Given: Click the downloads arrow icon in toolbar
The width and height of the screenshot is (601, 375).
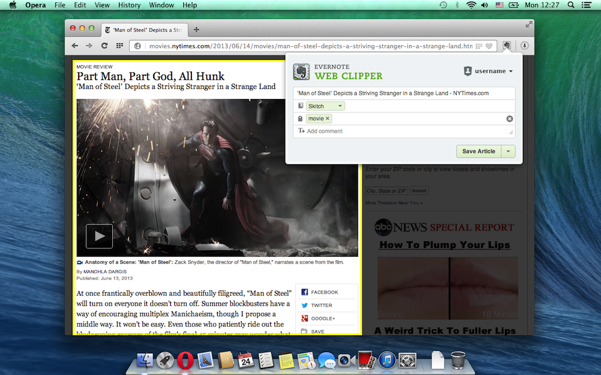Looking at the screenshot, I should pos(524,46).
